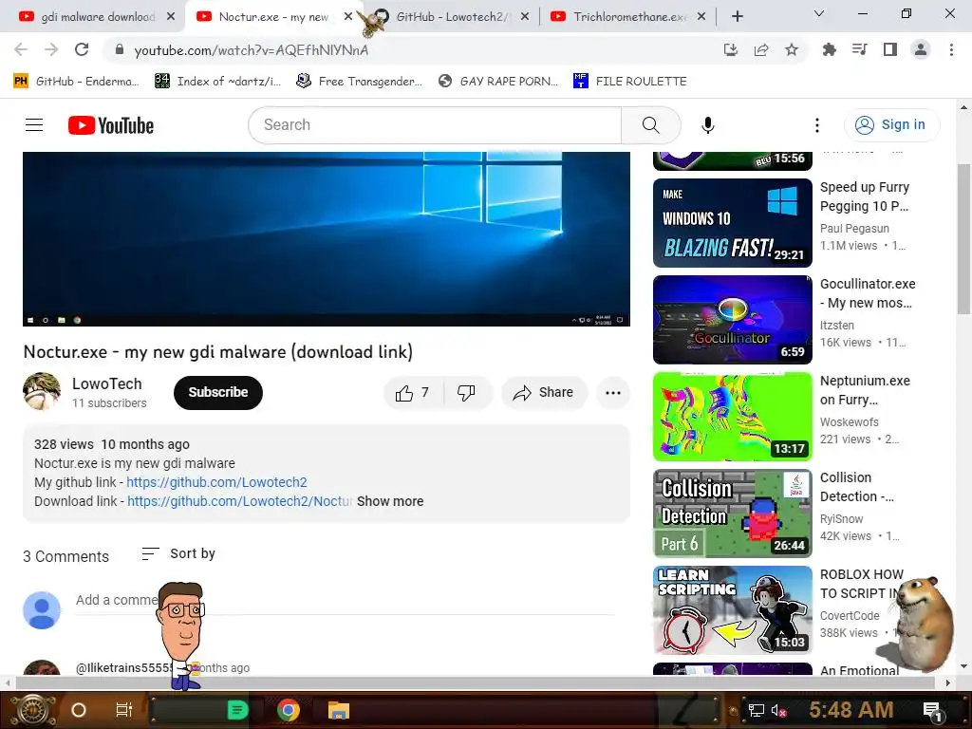
Task: Dislike the video with thumbs down
Action: [x=467, y=392]
